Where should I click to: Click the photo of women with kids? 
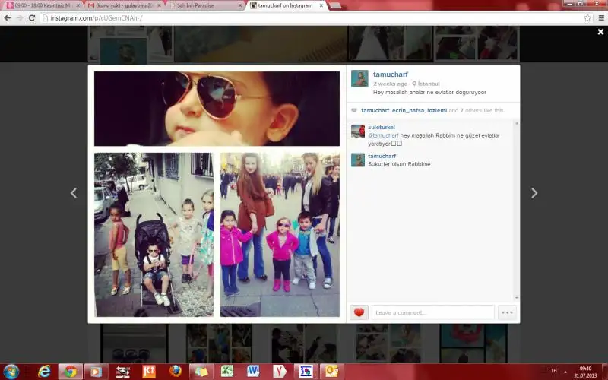[x=280, y=235]
